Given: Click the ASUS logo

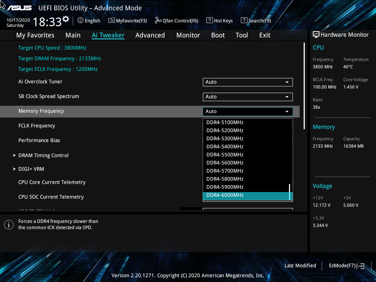Looking at the screenshot, I should [x=19, y=8].
